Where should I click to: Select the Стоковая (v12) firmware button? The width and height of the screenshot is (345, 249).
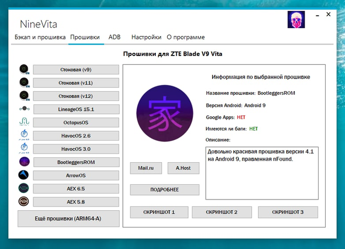[x=76, y=96]
